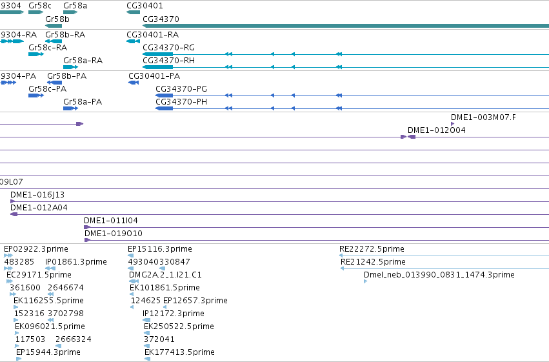Click the Gr58b gene glyph
This screenshot has height=362, width=549.
pos(54,26)
